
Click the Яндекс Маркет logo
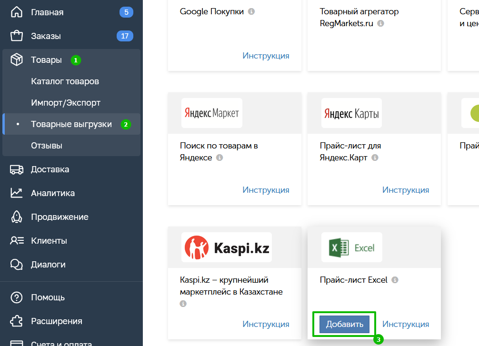coord(212,113)
